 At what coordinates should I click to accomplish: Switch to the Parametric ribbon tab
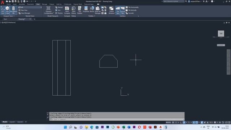coord(30,4)
